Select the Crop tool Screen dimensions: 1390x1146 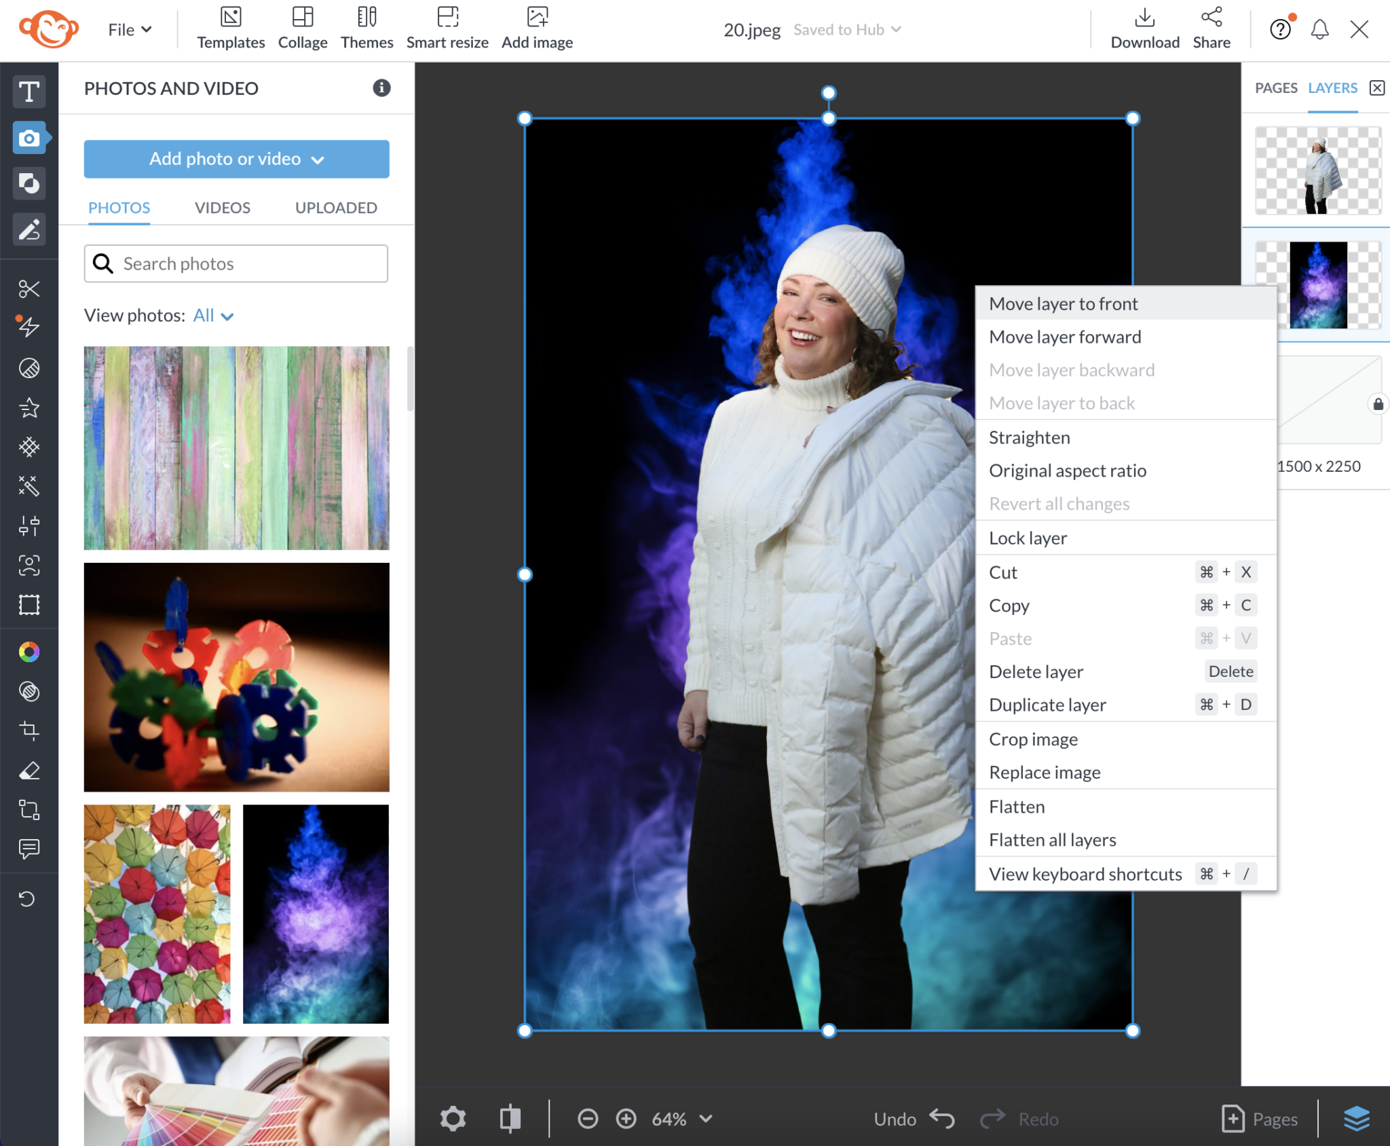point(29,731)
